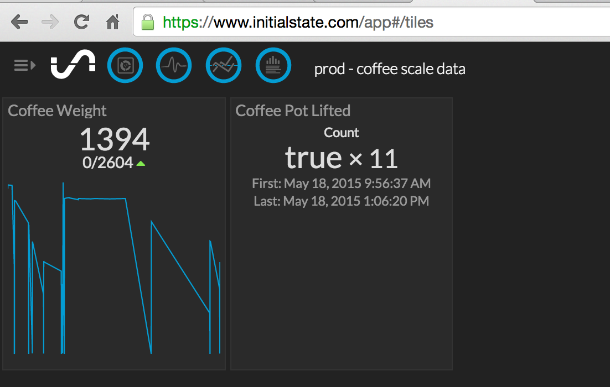Click the 'true × 11' count value

342,158
